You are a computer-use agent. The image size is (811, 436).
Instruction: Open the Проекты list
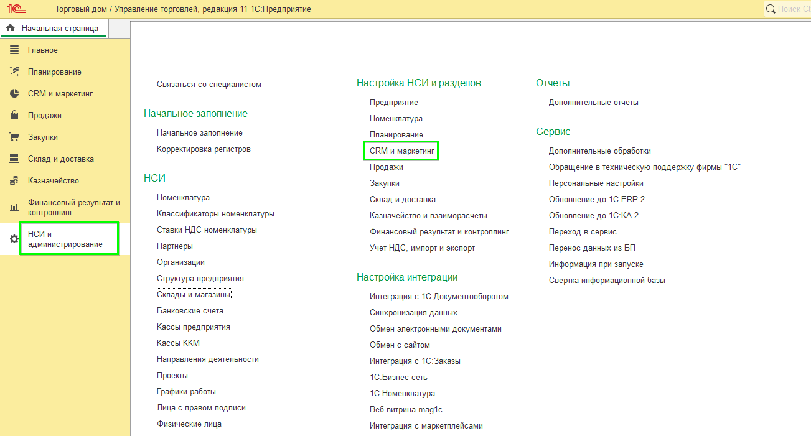click(172, 375)
